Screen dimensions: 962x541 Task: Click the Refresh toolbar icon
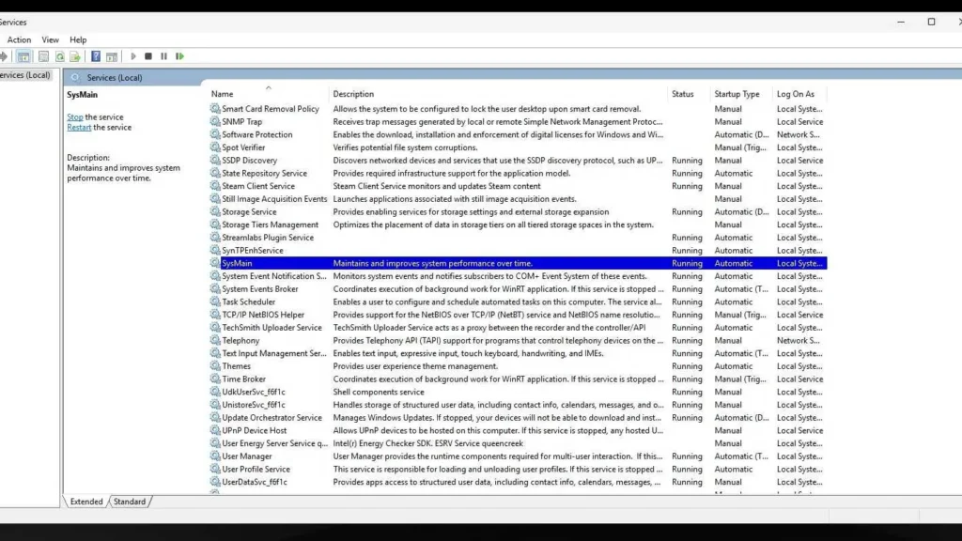pyautogui.click(x=59, y=56)
